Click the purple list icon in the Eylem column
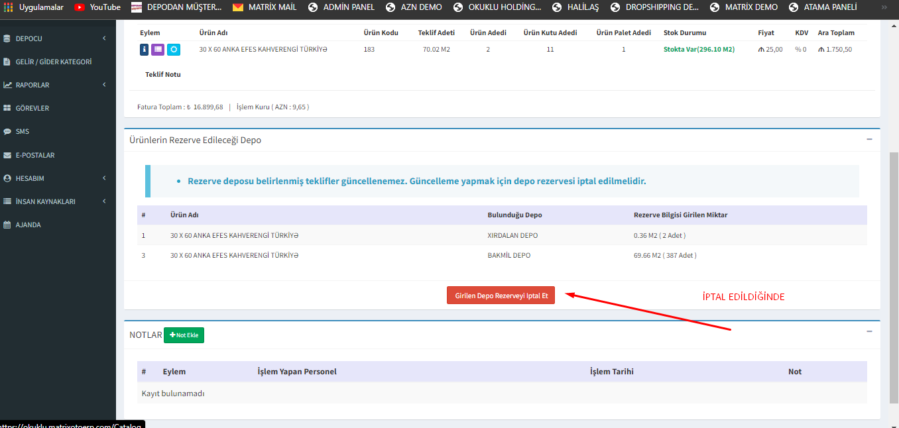Screen dimensions: 899x428 pyautogui.click(x=158, y=49)
